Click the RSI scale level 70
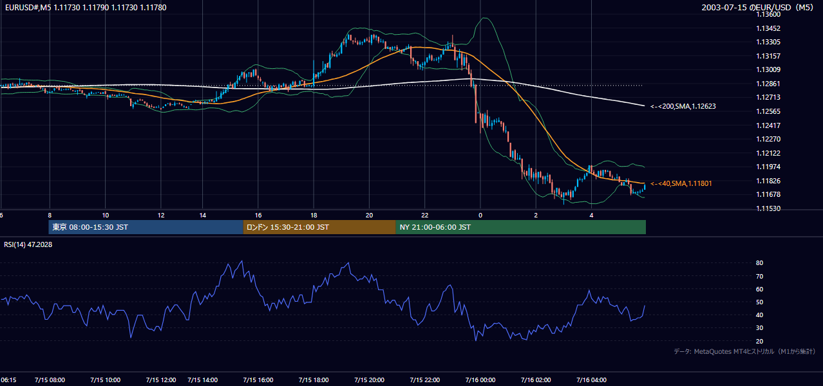The image size is (823, 386). tap(760, 276)
